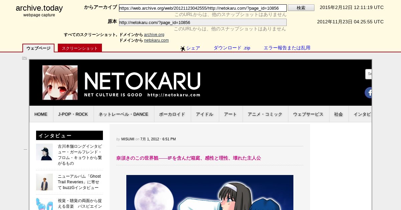Image resolution: width=401 pixels, height=210 pixels.
Task: Select J-POP・ROCK menu item
Action: [x=73, y=114]
